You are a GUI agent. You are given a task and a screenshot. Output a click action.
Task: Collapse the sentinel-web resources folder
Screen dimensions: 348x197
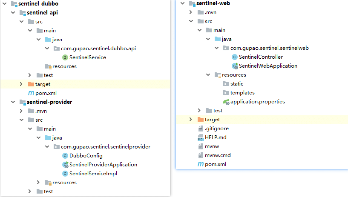coord(208,75)
